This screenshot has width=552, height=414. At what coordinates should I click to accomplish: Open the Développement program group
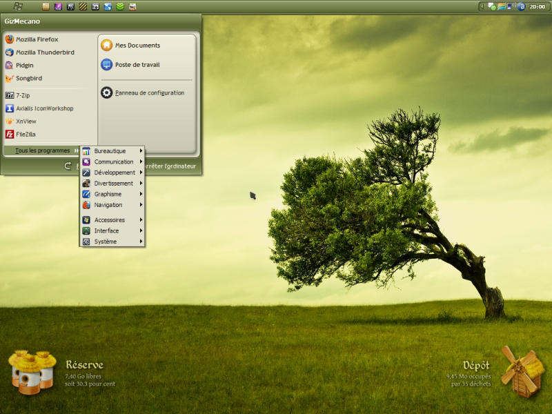[x=112, y=172]
